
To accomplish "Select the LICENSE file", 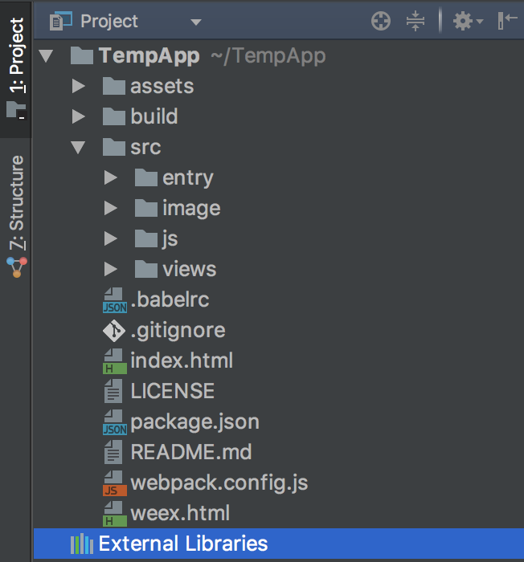I will 172,391.
